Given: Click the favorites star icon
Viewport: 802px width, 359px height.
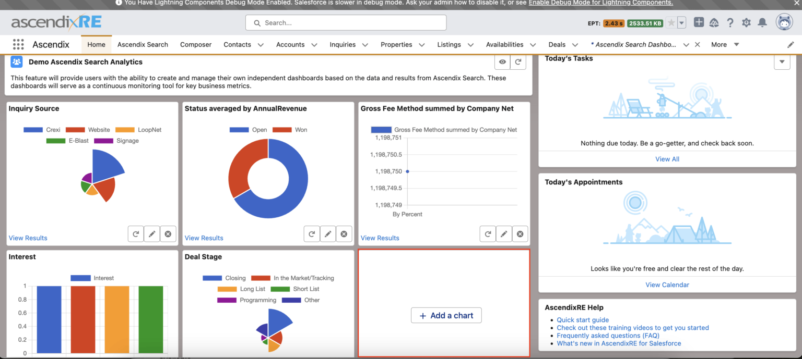Looking at the screenshot, I should click(x=671, y=22).
